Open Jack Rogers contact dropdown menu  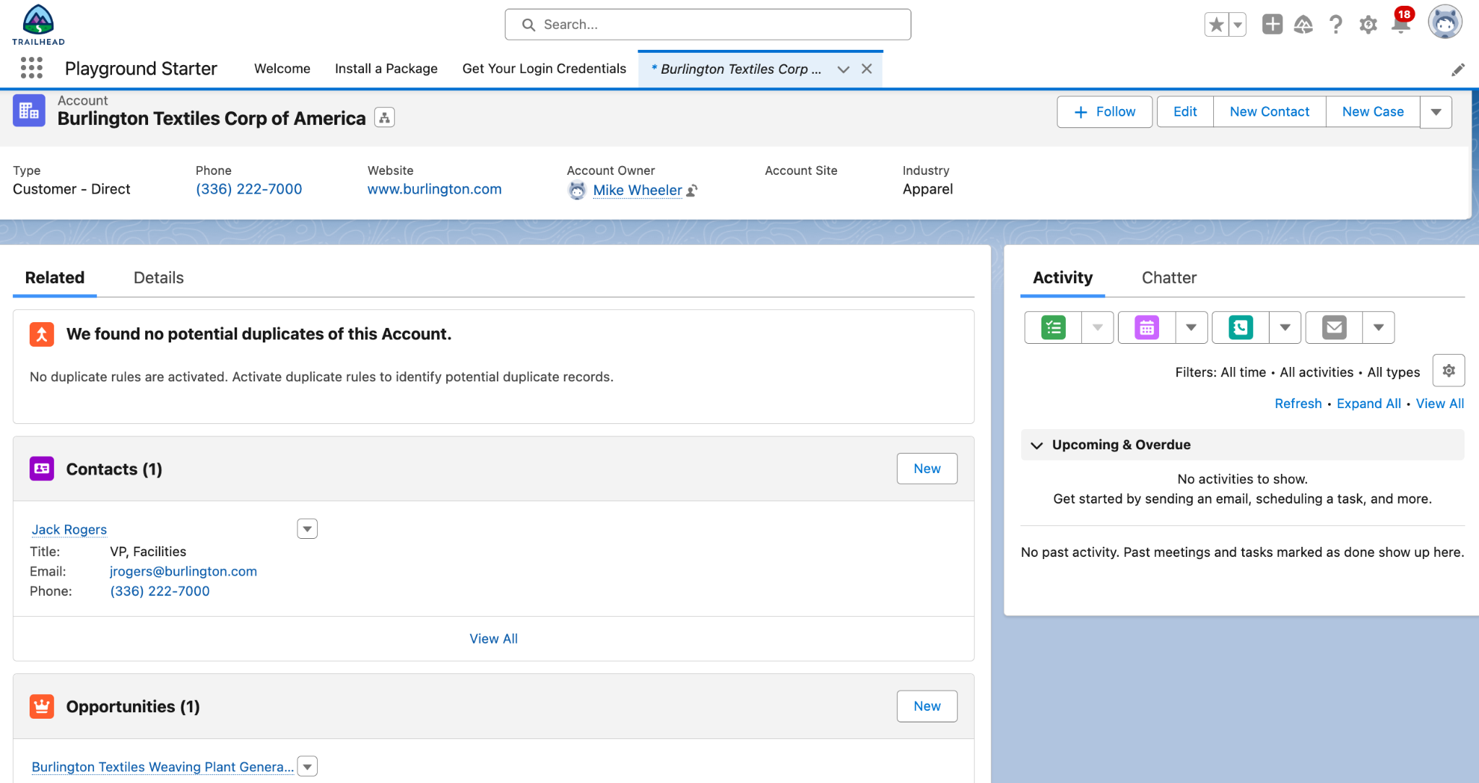tap(307, 529)
